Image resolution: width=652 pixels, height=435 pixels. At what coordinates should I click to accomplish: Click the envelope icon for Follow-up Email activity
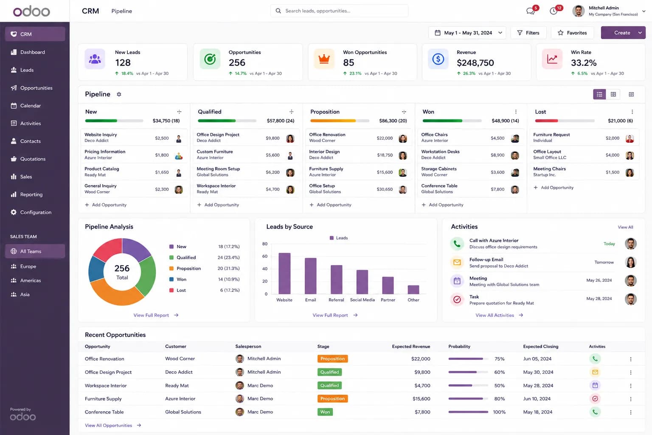pos(457,263)
